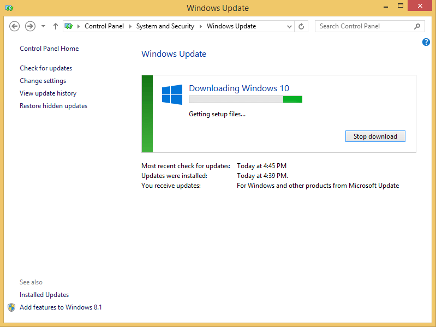
Task: Open Add features to Windows 8.1
Action: pos(61,307)
